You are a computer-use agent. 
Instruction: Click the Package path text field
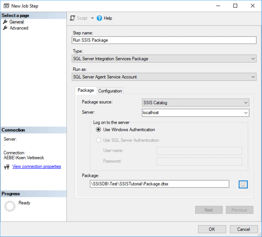pyautogui.click(x=159, y=184)
